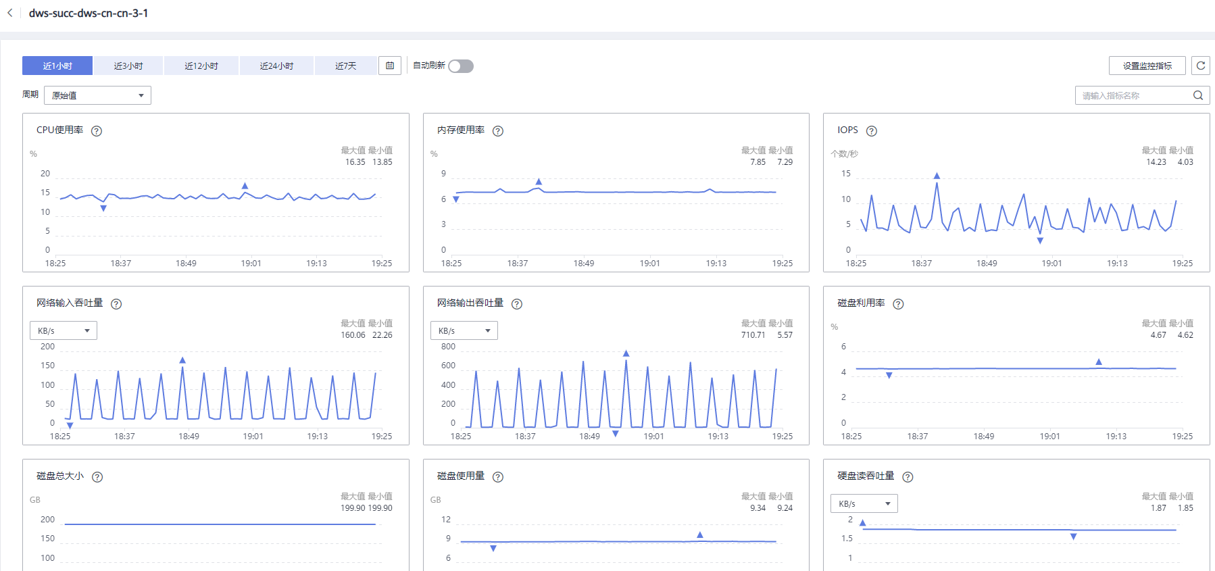Open the custom date range calendar
The width and height of the screenshot is (1215, 571).
390,66
